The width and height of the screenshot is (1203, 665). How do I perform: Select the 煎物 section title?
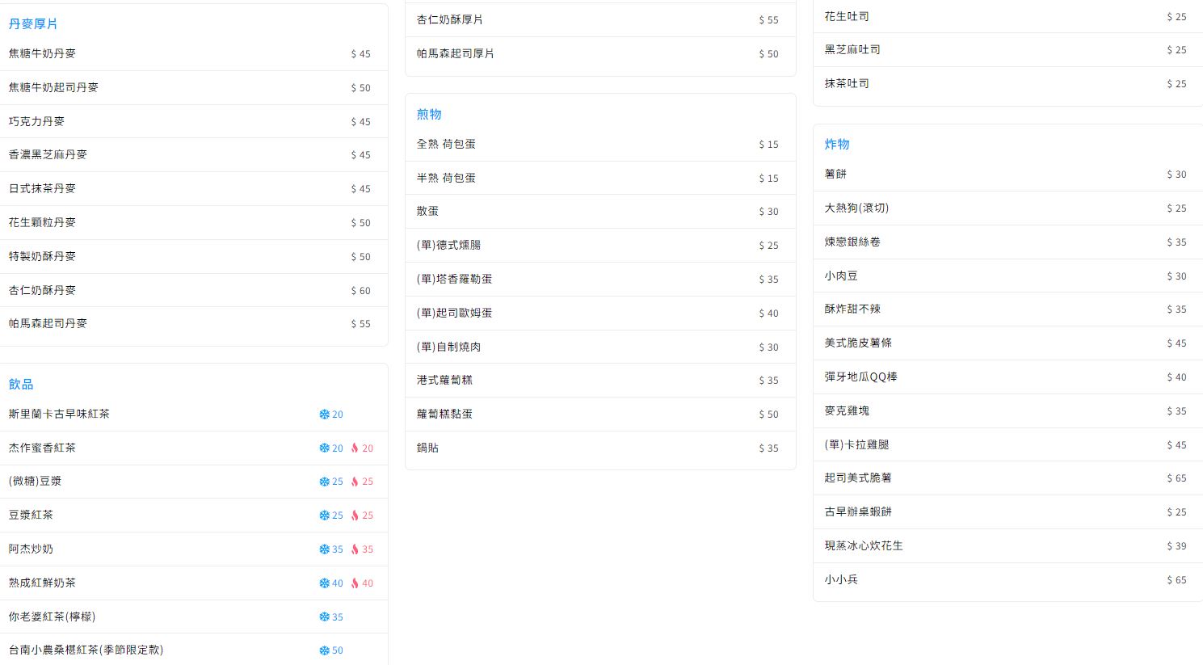[x=429, y=115]
